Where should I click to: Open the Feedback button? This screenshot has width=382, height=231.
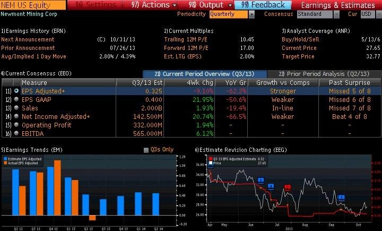point(263,5)
